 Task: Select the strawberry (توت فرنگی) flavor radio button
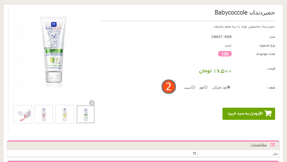point(229,87)
